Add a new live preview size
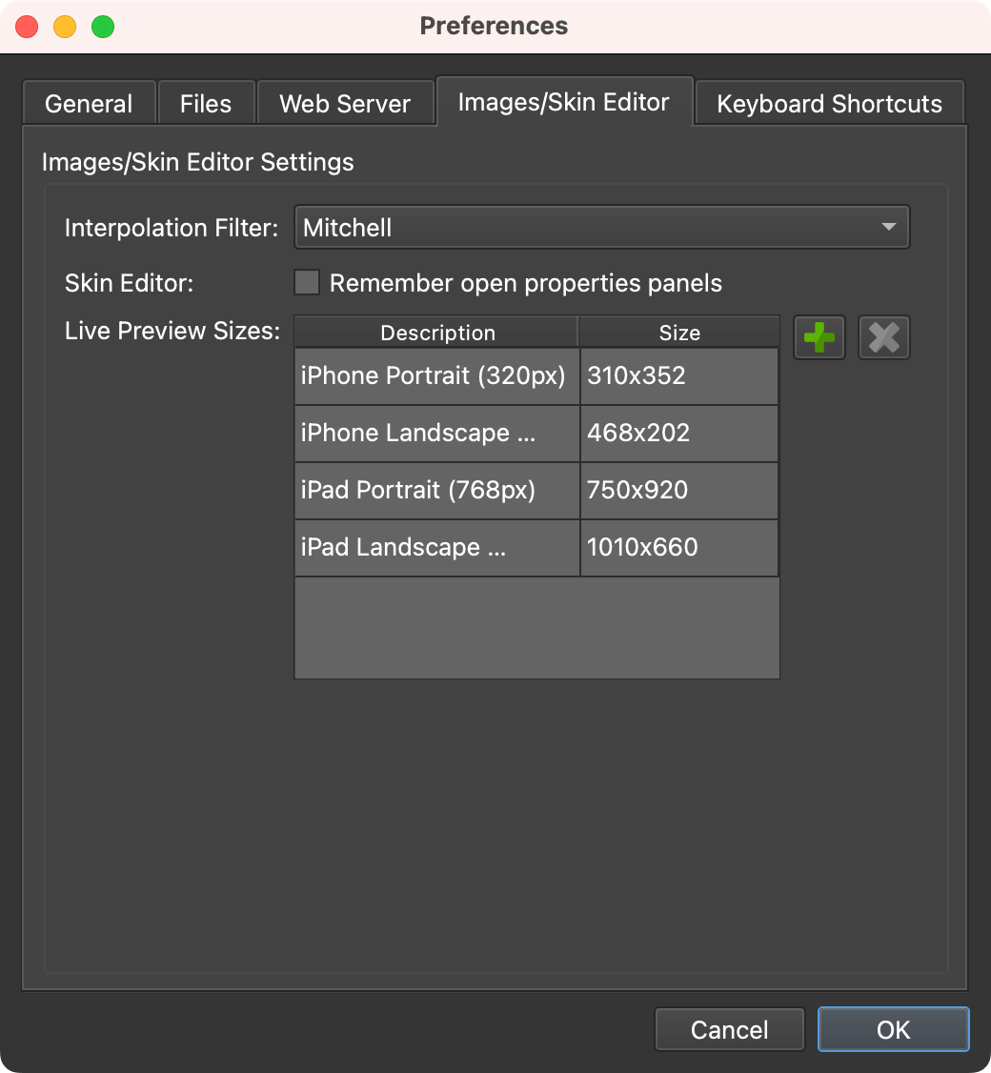The image size is (991, 1073). click(x=819, y=337)
